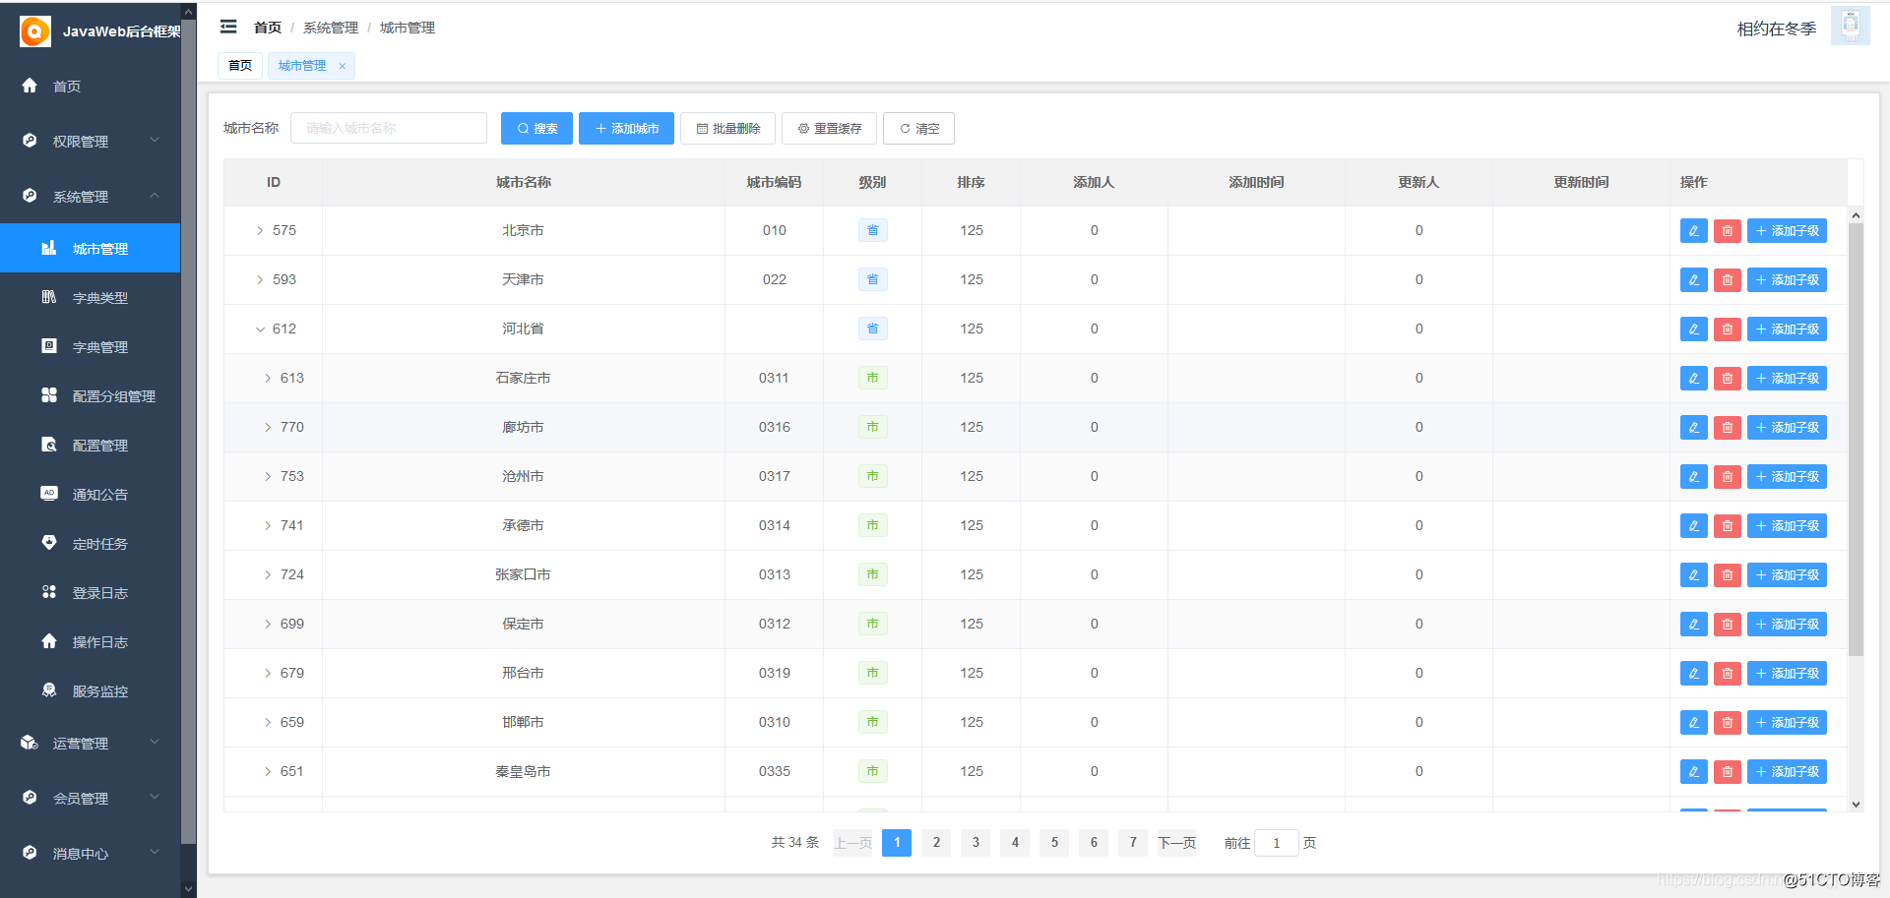Click 下一页 next page button
The image size is (1890, 898).
(1176, 843)
